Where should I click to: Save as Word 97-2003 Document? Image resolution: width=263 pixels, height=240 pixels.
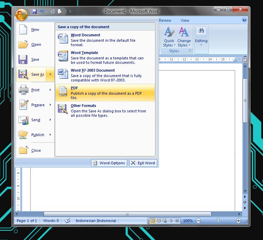tap(105, 75)
